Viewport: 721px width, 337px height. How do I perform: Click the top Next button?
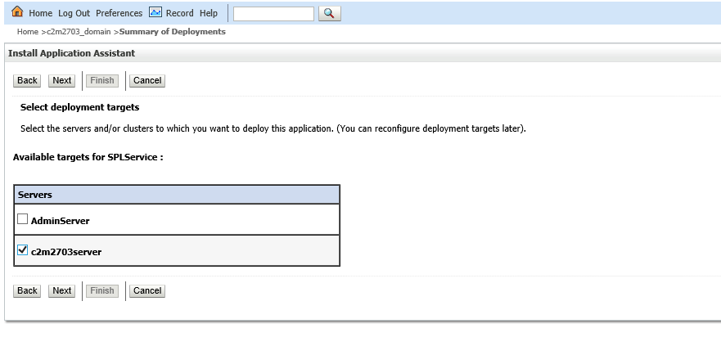coord(61,80)
